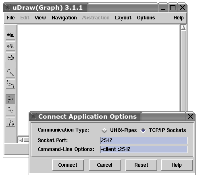Click the vertical scrollbar up arrow

coord(183,28)
